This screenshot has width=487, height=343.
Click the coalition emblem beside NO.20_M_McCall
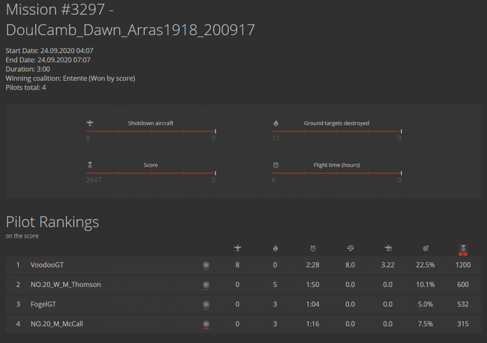pyautogui.click(x=206, y=324)
